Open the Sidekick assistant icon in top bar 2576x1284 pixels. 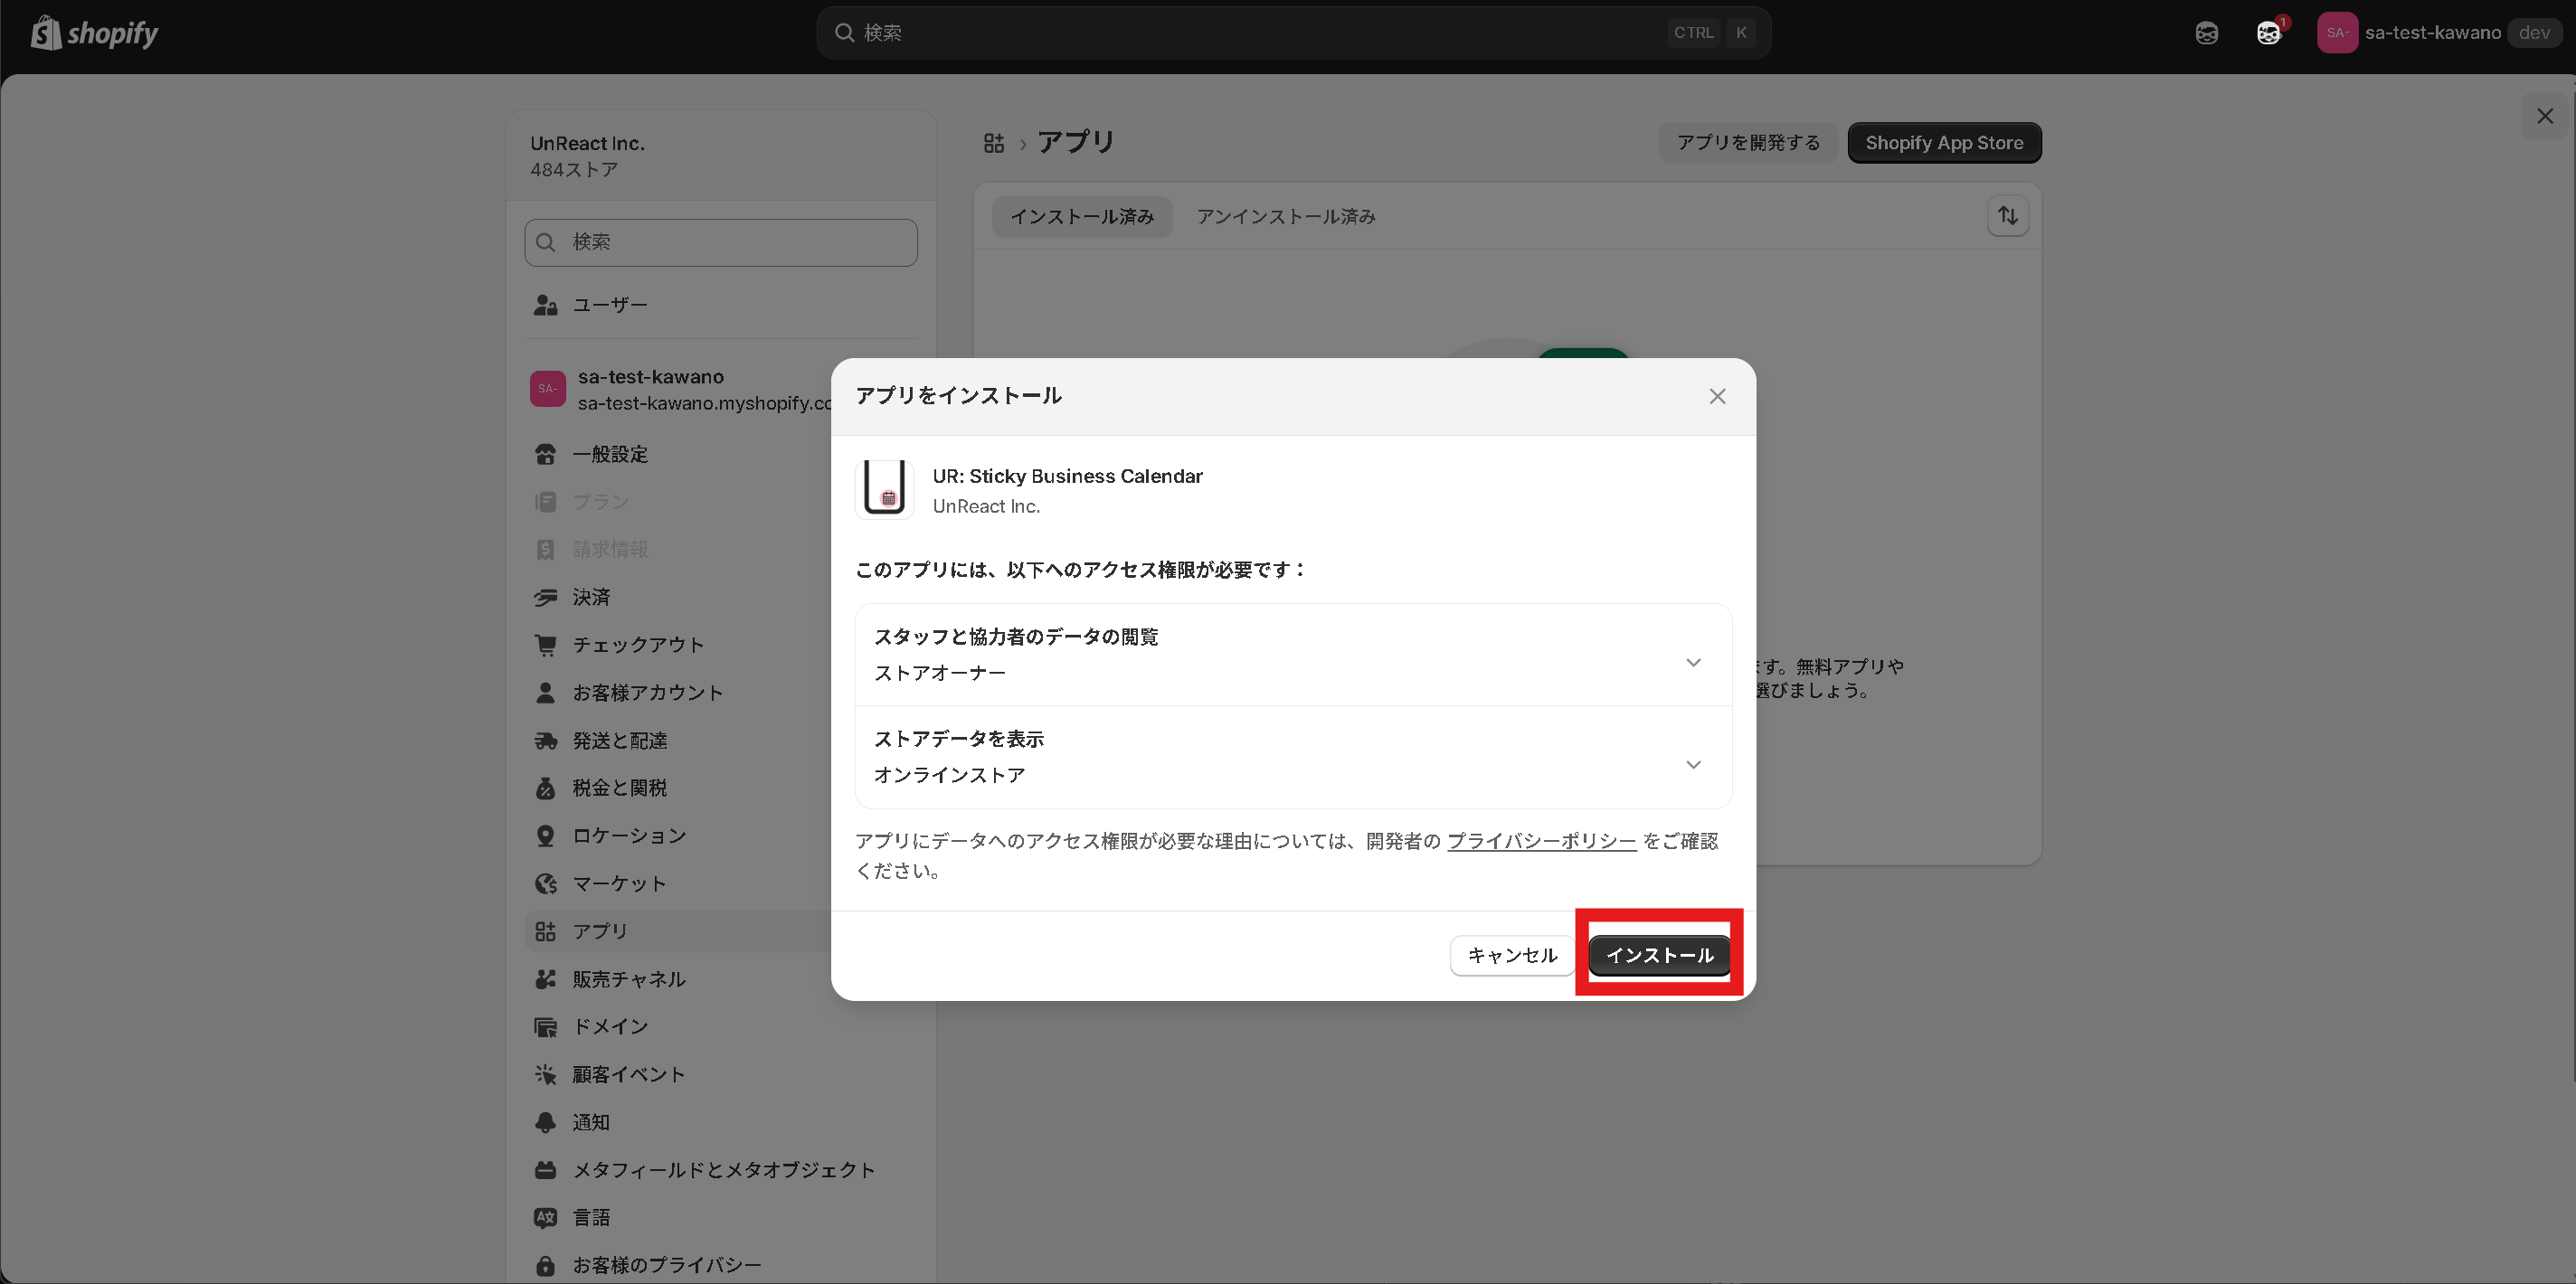point(2206,33)
